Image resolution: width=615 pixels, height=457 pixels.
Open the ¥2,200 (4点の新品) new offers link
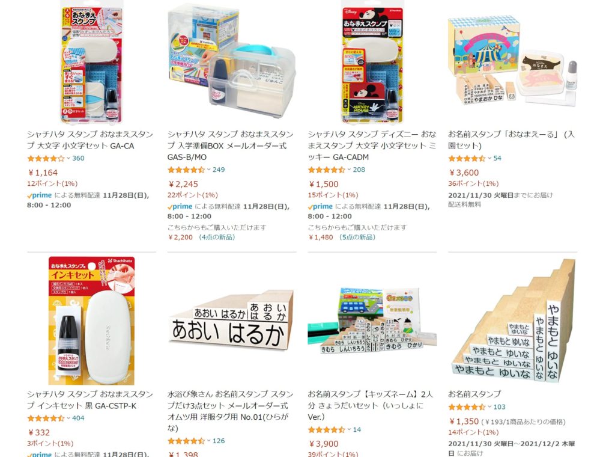tap(201, 237)
